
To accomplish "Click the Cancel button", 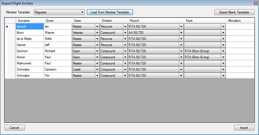I will [x=15, y=127].
